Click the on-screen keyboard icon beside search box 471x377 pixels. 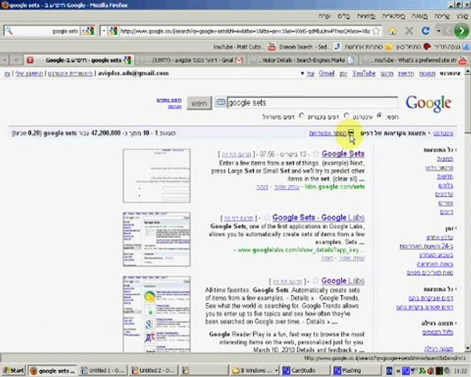point(221,103)
